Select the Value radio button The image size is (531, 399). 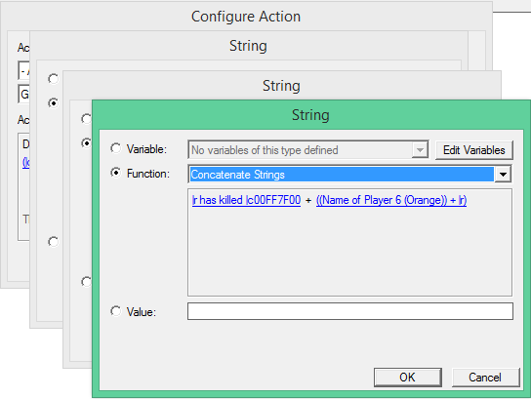116,311
